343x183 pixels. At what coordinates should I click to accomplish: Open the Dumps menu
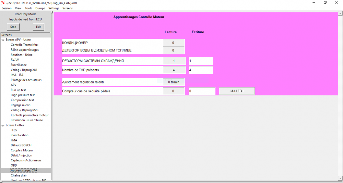tap(40, 8)
